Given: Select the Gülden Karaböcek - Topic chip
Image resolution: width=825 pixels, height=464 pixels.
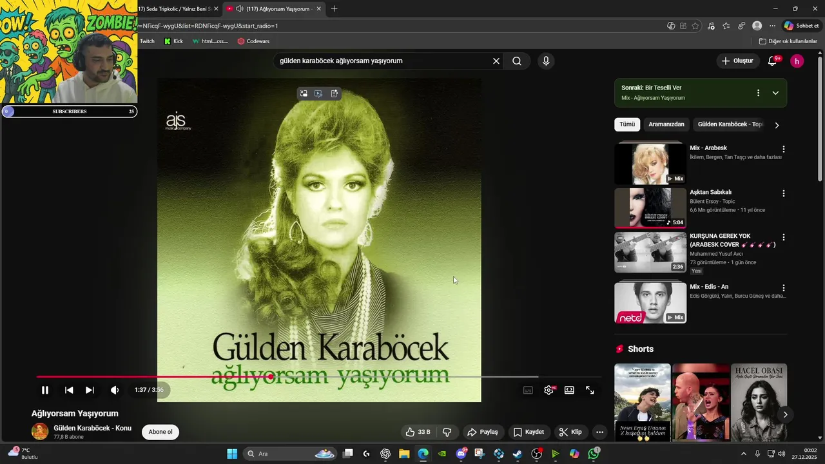Looking at the screenshot, I should point(730,124).
